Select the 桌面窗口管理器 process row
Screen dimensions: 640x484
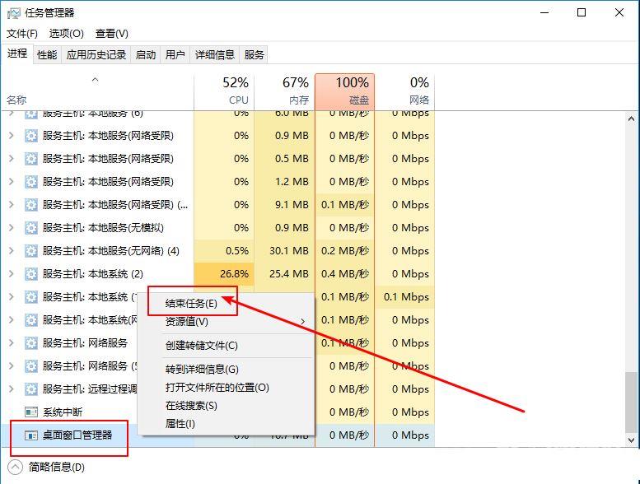pyautogui.click(x=218, y=435)
